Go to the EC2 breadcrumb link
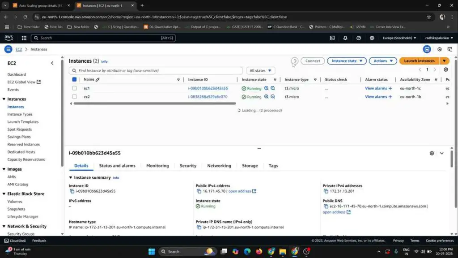This screenshot has height=258, width=458. click(19, 49)
